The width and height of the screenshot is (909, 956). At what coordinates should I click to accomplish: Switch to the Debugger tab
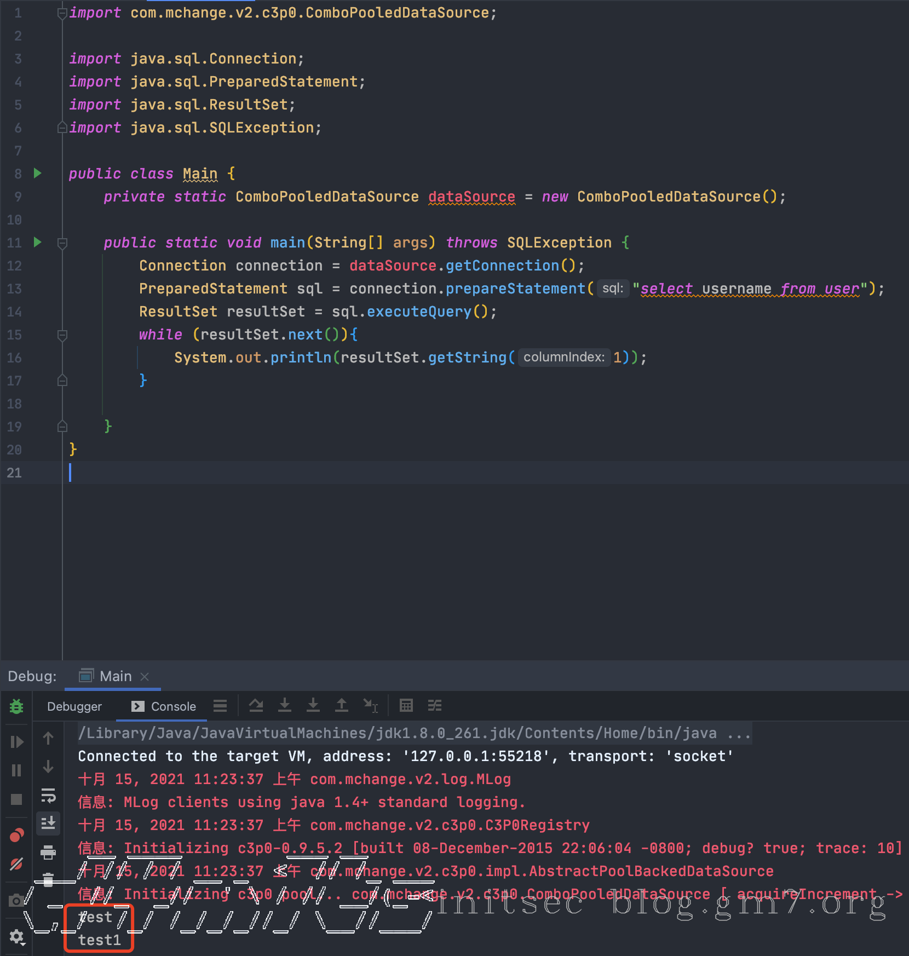[74, 706]
